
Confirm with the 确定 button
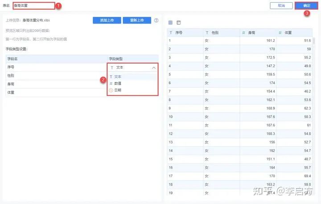click(x=306, y=6)
